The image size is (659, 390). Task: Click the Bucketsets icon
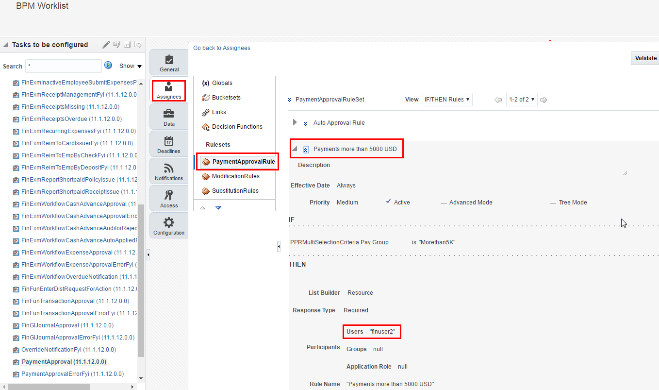(x=205, y=98)
